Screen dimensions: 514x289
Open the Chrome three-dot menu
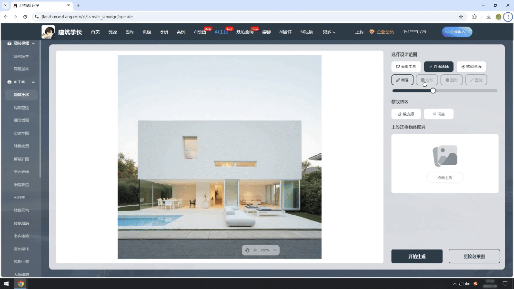(508, 17)
